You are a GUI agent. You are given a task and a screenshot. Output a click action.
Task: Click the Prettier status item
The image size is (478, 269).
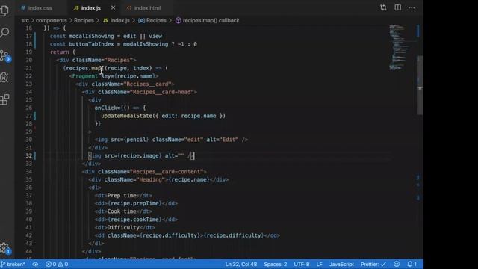pyautogui.click(x=373, y=264)
